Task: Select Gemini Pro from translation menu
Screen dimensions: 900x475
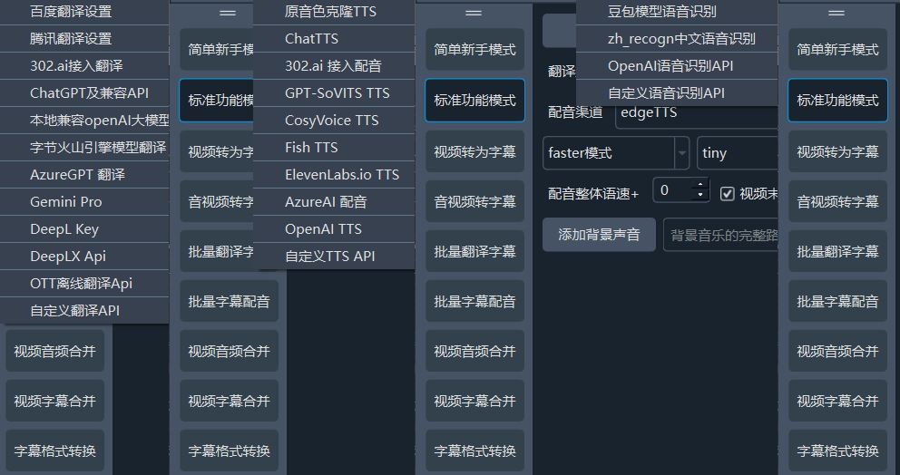Action: coord(66,201)
